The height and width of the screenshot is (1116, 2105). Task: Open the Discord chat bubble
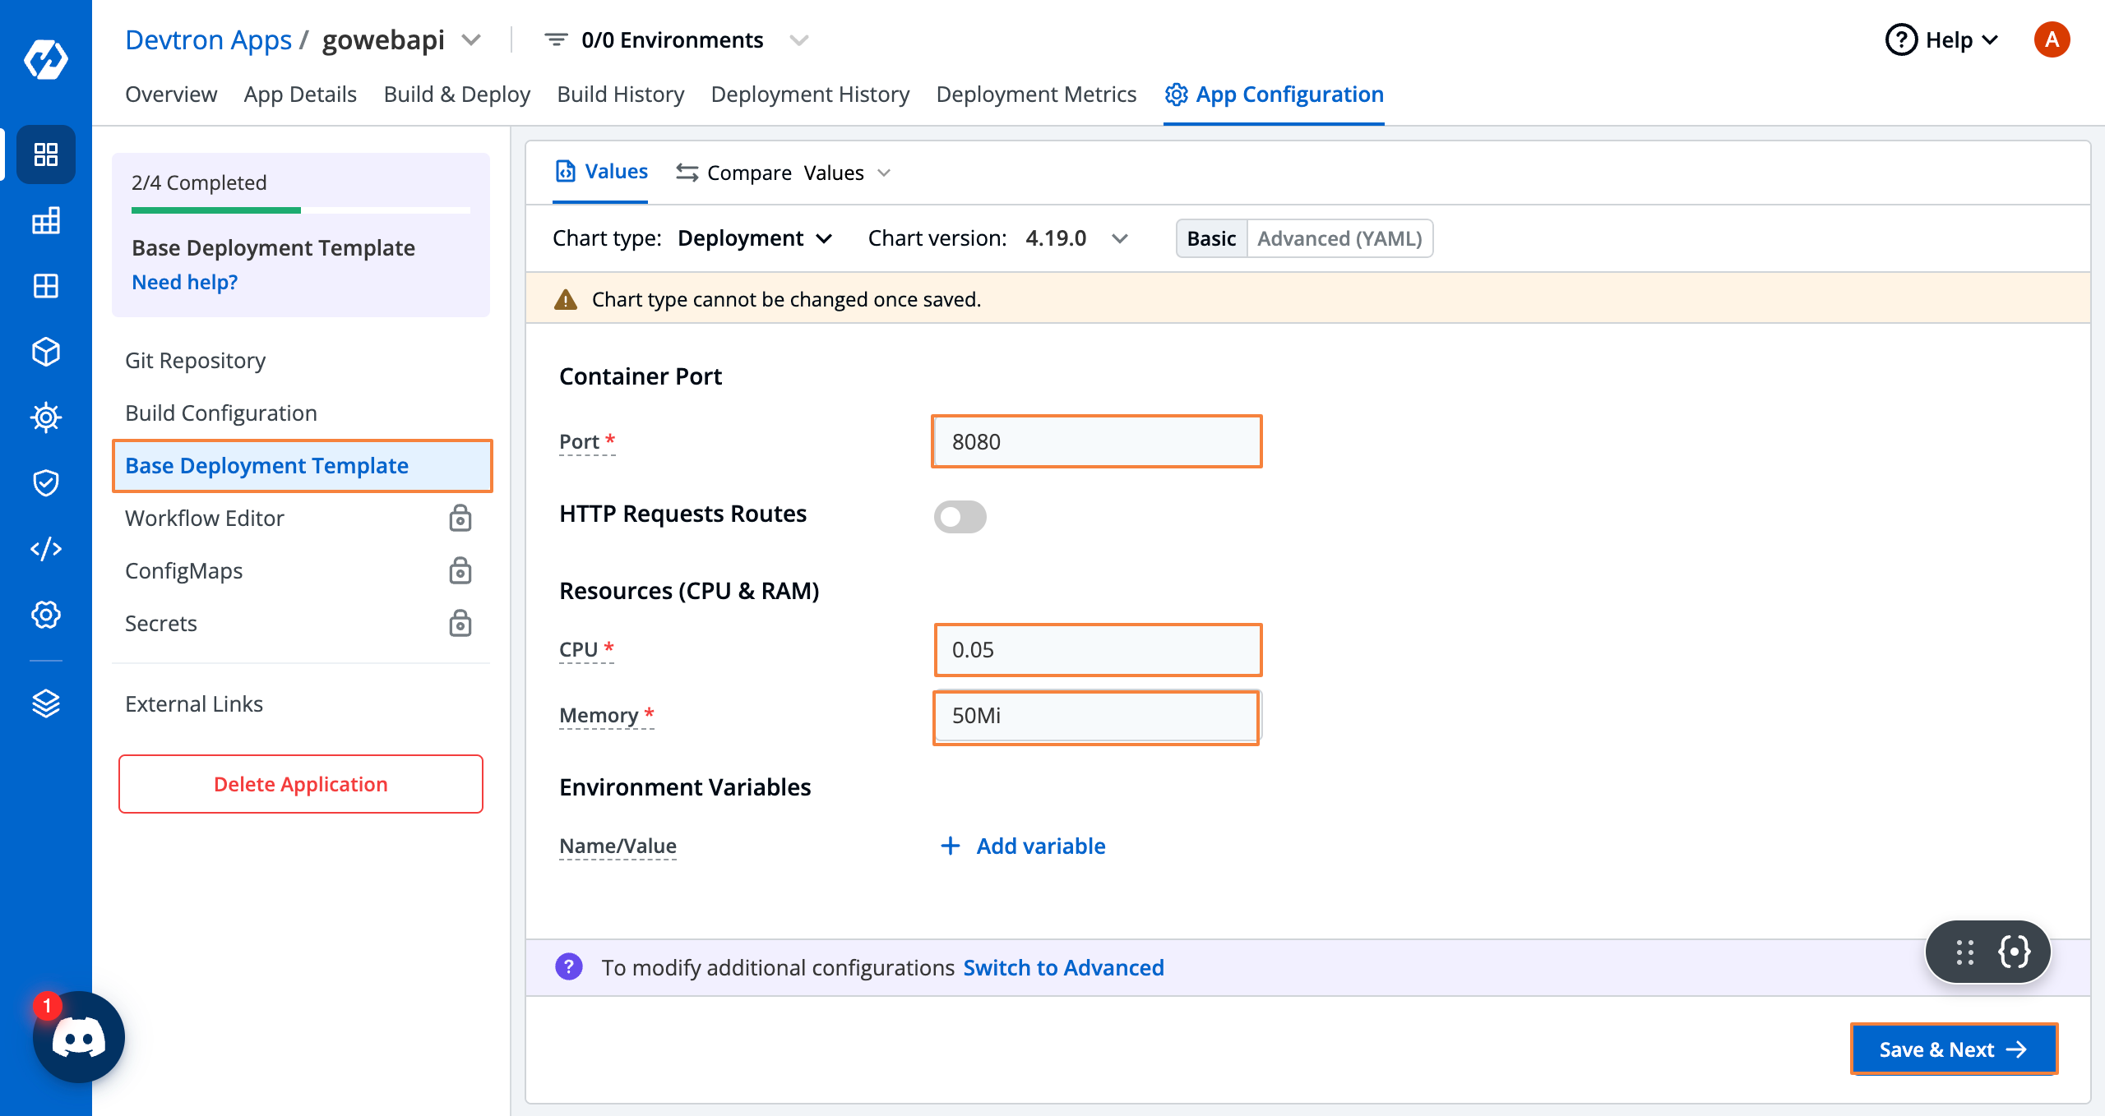pos(79,1037)
